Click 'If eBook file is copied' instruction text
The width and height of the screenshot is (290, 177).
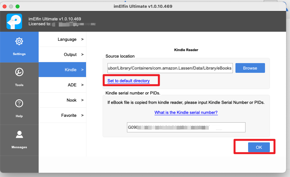[x=186, y=103]
